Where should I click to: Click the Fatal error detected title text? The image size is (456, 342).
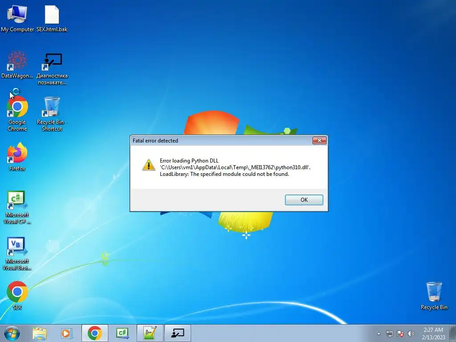[x=155, y=141]
